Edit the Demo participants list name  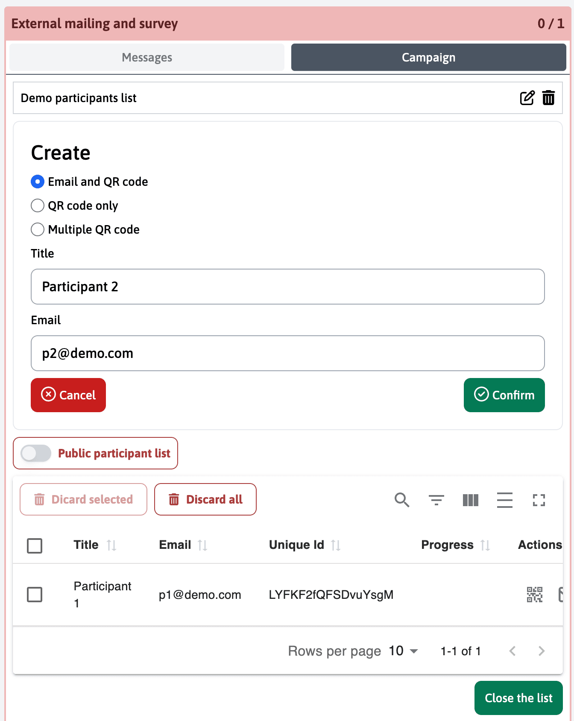527,98
